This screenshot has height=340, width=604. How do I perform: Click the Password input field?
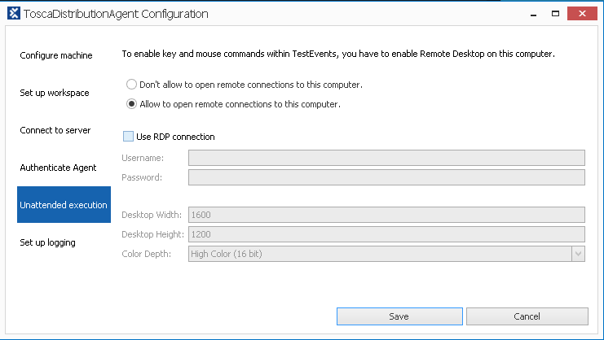click(x=386, y=177)
